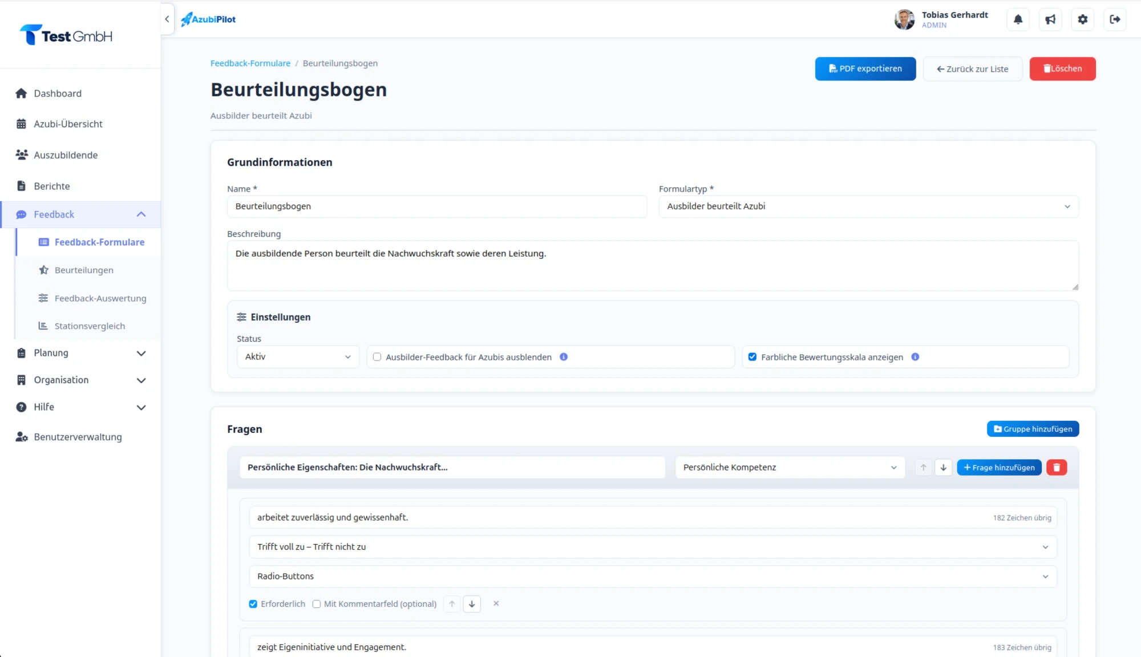Collapse the Feedback sidebar menu
This screenshot has height=657, width=1141.
[80, 214]
